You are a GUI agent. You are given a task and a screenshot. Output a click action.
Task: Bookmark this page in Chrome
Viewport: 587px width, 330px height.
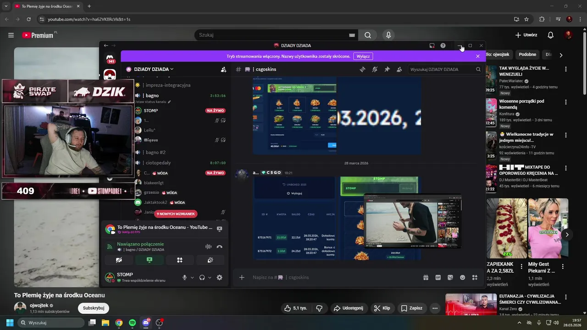pos(526,19)
